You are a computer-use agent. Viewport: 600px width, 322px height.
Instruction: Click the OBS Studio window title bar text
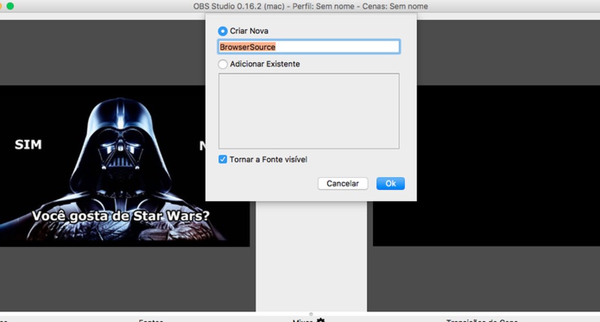point(310,6)
